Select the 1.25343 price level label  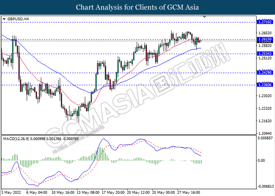coord(265,54)
